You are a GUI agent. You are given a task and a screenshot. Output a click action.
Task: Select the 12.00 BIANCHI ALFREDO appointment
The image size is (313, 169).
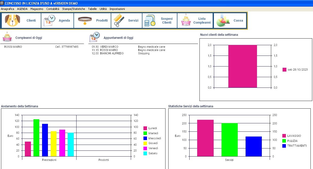(x=112, y=53)
